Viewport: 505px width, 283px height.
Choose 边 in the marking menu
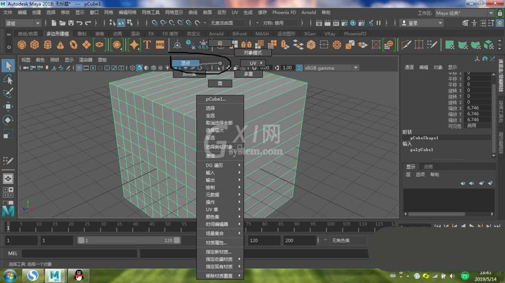(220, 43)
